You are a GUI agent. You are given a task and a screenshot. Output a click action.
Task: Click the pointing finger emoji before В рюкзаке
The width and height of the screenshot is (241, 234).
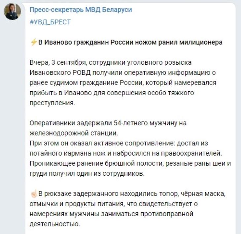pos(33,192)
